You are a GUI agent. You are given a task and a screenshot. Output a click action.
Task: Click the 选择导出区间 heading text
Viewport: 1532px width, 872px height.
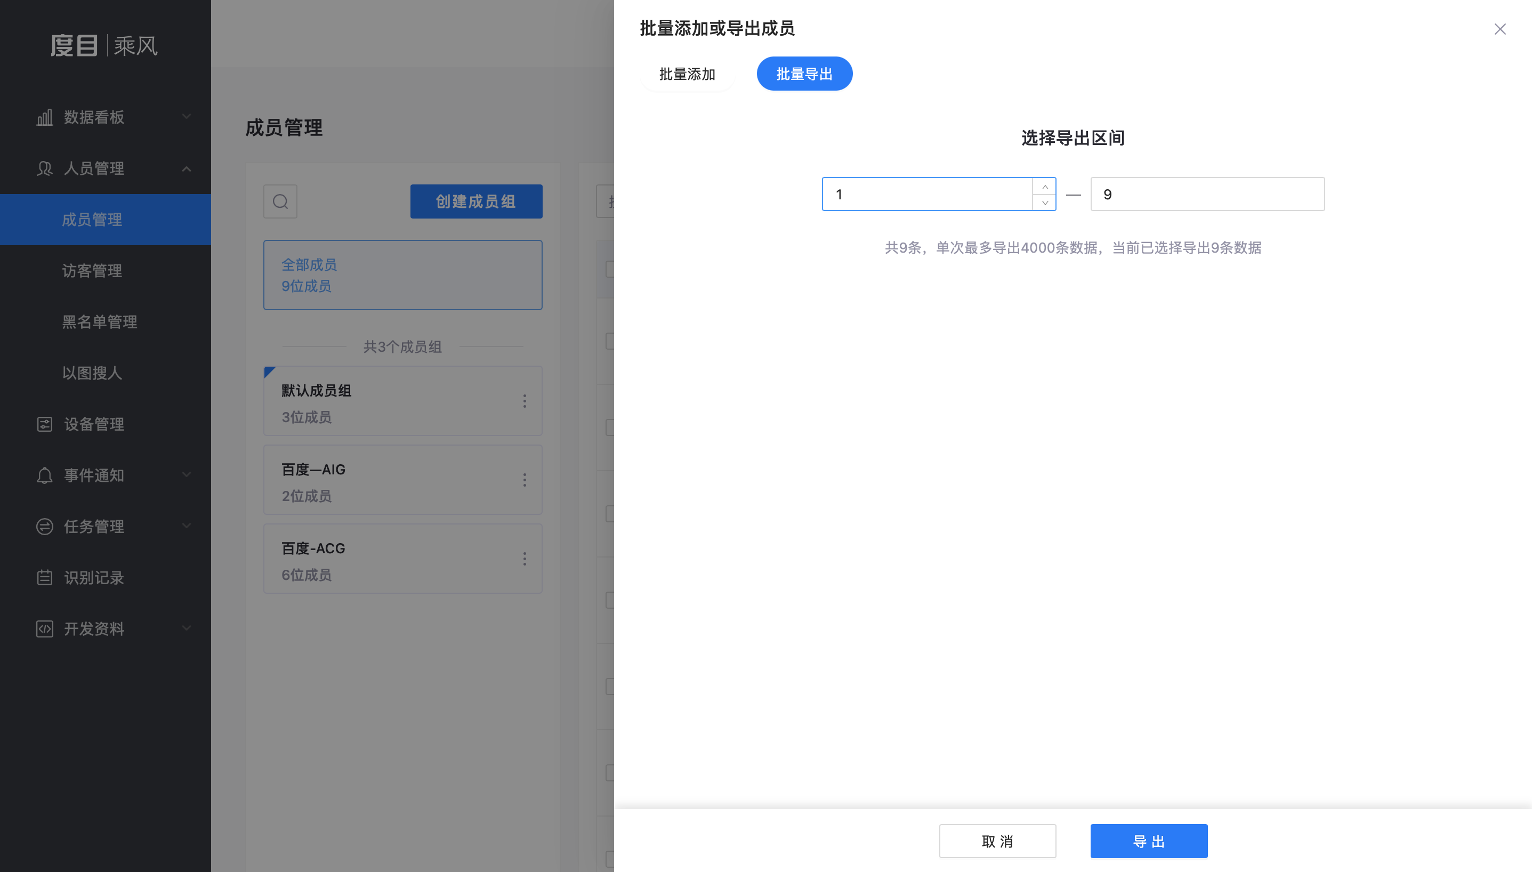[x=1073, y=139]
